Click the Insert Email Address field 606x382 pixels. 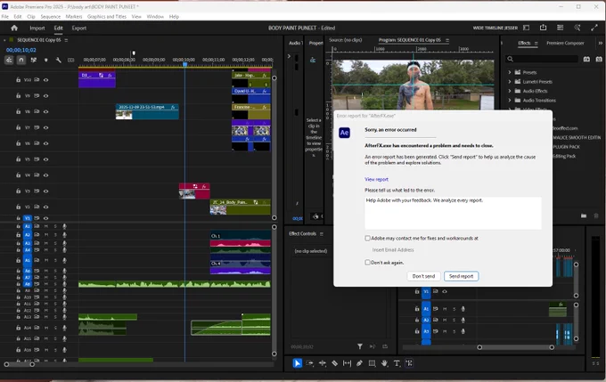pos(393,250)
